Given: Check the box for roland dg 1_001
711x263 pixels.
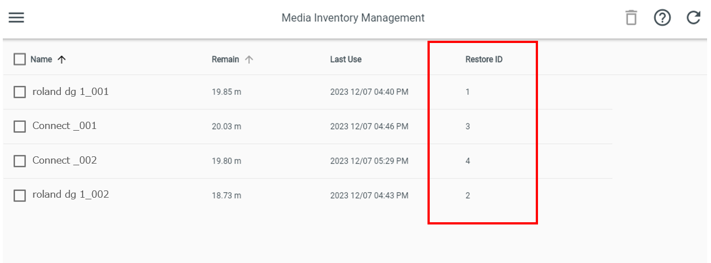Looking at the screenshot, I should click(x=20, y=92).
